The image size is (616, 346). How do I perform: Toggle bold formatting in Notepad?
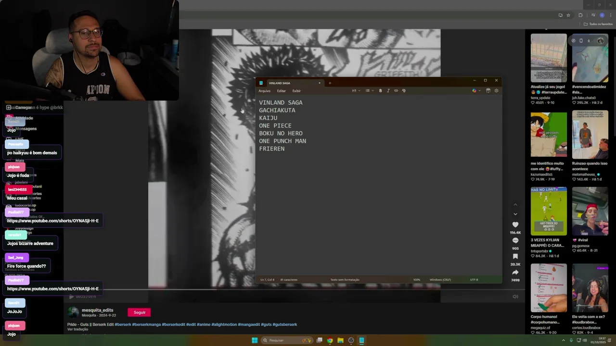(380, 91)
